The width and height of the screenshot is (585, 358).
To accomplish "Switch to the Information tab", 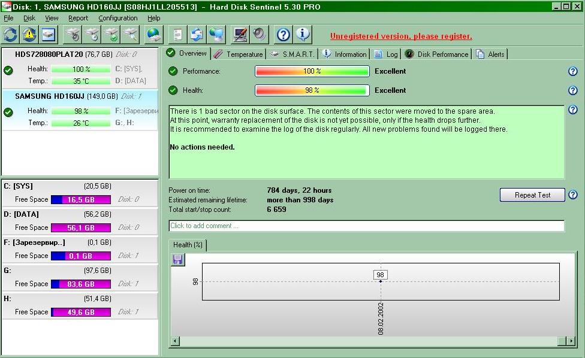I will tap(345, 54).
